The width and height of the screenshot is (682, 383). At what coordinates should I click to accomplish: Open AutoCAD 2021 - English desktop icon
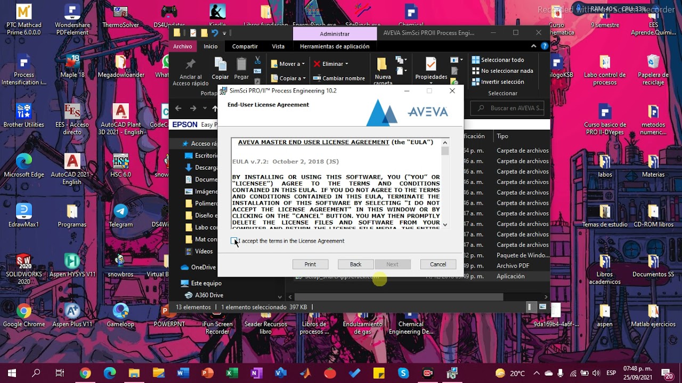point(72,169)
